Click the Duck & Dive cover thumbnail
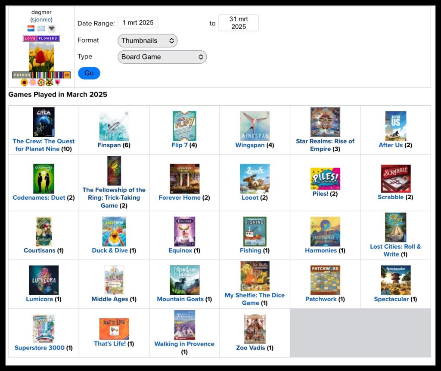Image resolution: width=441 pixels, height=371 pixels. click(x=114, y=232)
